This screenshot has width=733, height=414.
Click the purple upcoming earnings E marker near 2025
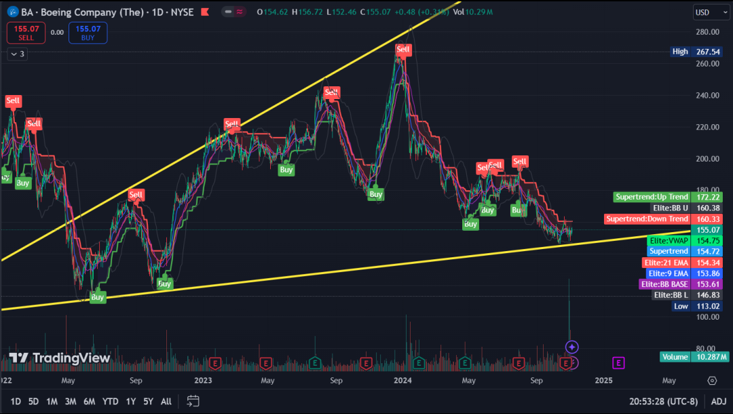(x=618, y=362)
